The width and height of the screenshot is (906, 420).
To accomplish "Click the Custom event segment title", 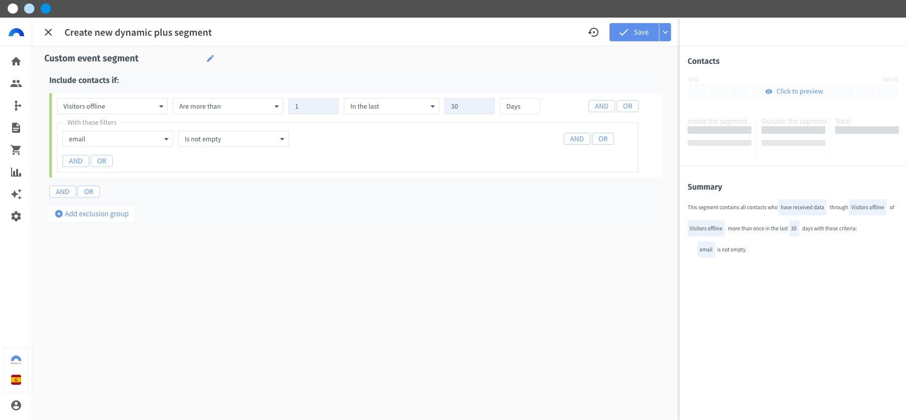I will tap(91, 58).
